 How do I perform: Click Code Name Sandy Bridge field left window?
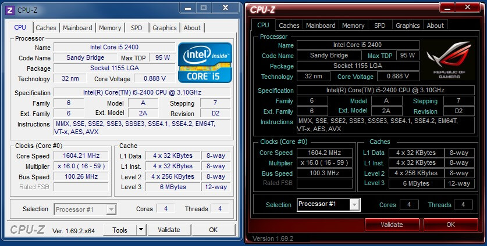pos(85,57)
